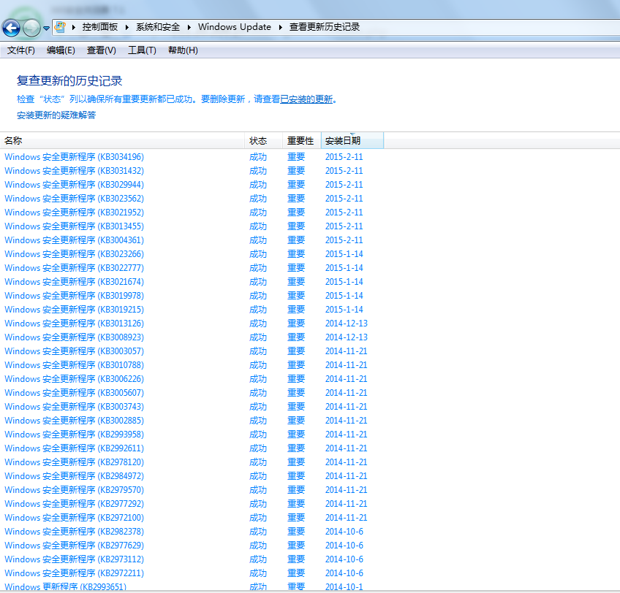The image size is (620, 593).
Task: Open the 编辑(E) menu
Action: point(61,50)
